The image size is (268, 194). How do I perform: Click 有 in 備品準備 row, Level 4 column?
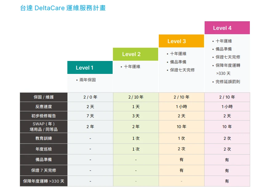(227, 160)
